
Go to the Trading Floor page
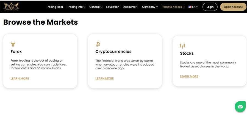(55, 7)
